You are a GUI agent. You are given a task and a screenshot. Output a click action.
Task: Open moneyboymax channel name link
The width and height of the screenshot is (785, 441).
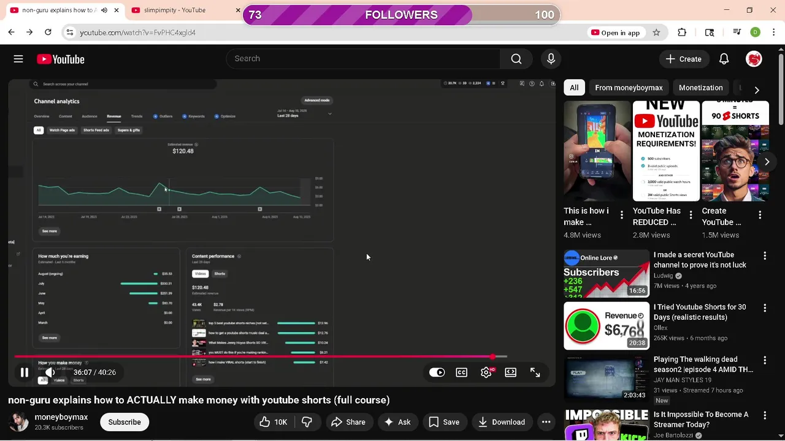coord(61,417)
